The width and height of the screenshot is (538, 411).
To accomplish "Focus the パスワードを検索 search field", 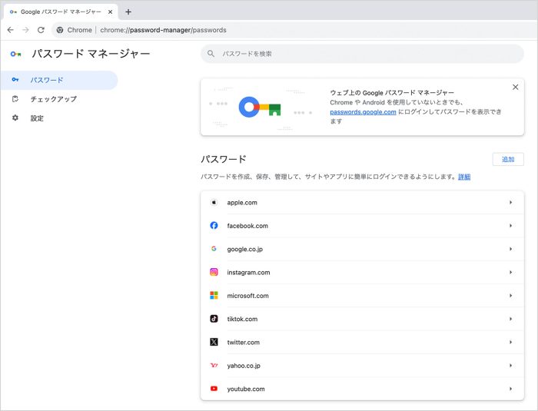I will pyautogui.click(x=361, y=54).
